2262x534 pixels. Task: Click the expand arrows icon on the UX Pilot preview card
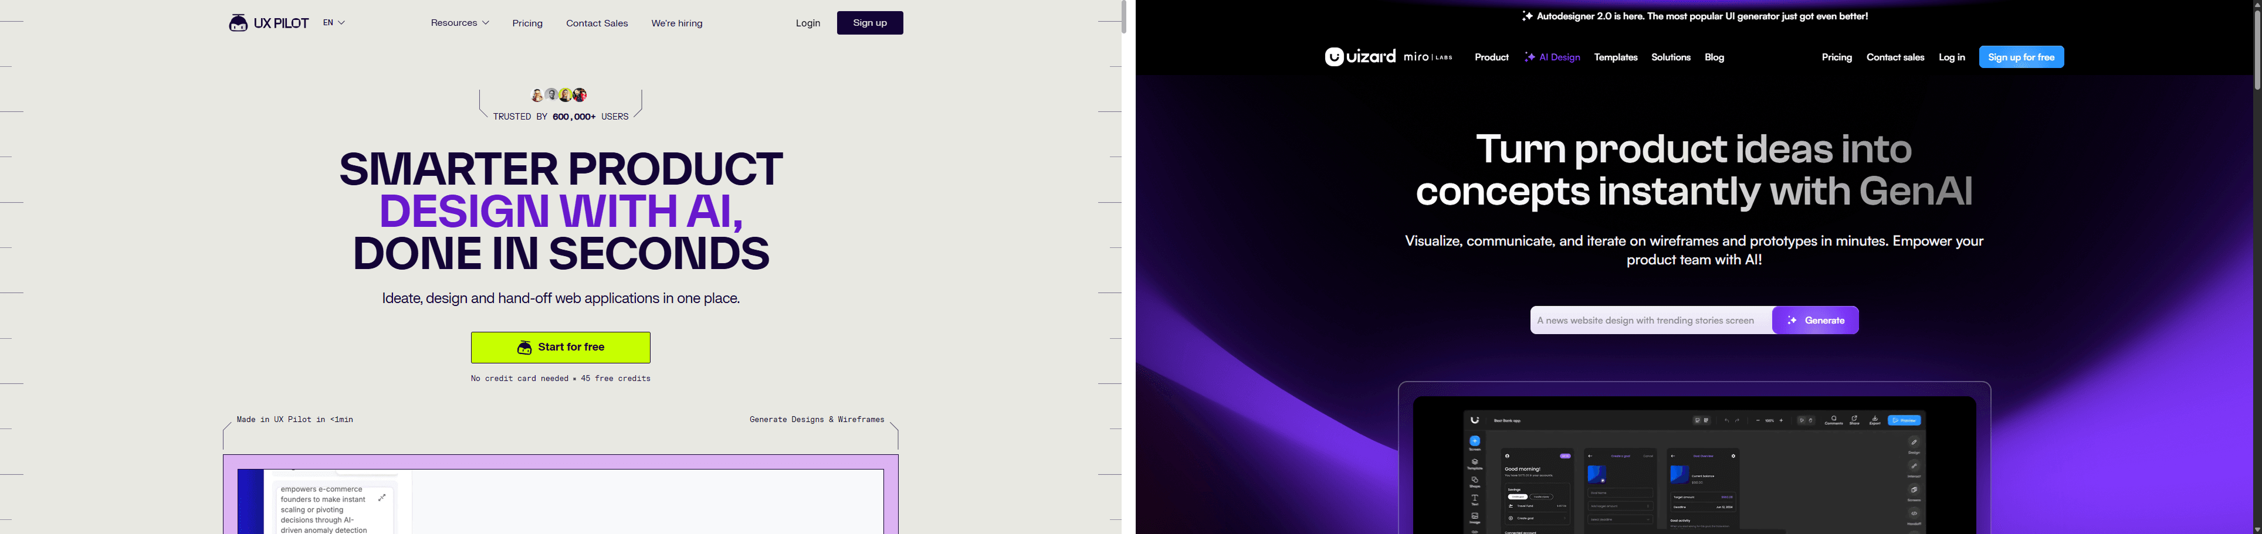382,497
